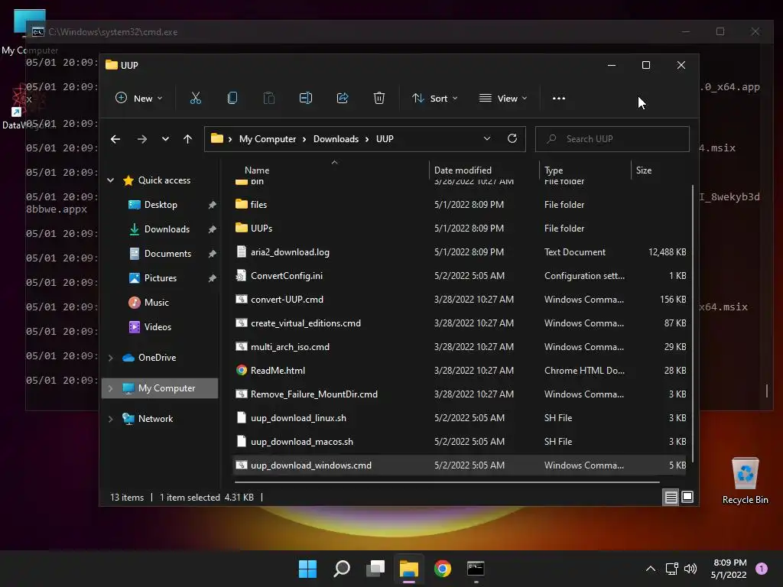
Task: Select Remove_Failure_MountDir.cmd file
Action: [x=460, y=394]
